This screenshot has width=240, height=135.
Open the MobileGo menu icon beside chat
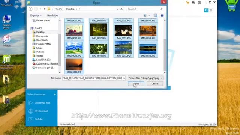click(199, 3)
